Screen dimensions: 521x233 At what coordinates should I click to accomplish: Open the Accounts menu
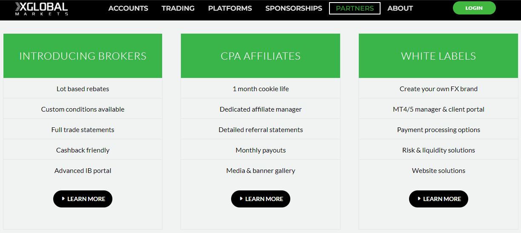[x=128, y=8]
